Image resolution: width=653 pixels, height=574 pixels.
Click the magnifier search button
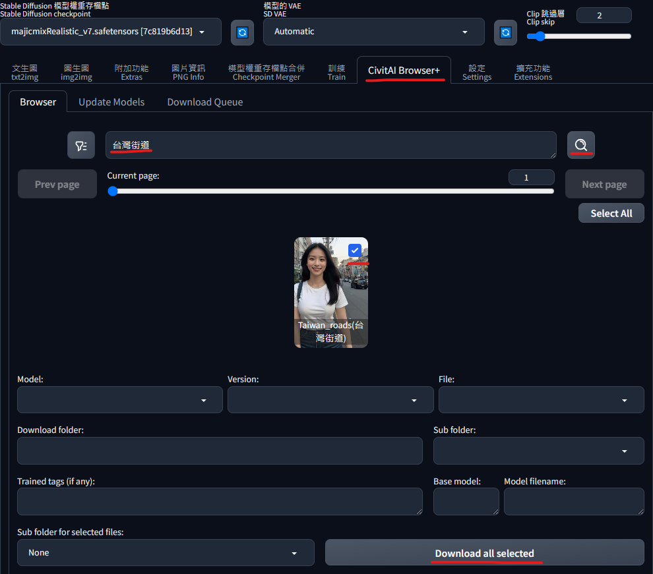580,145
